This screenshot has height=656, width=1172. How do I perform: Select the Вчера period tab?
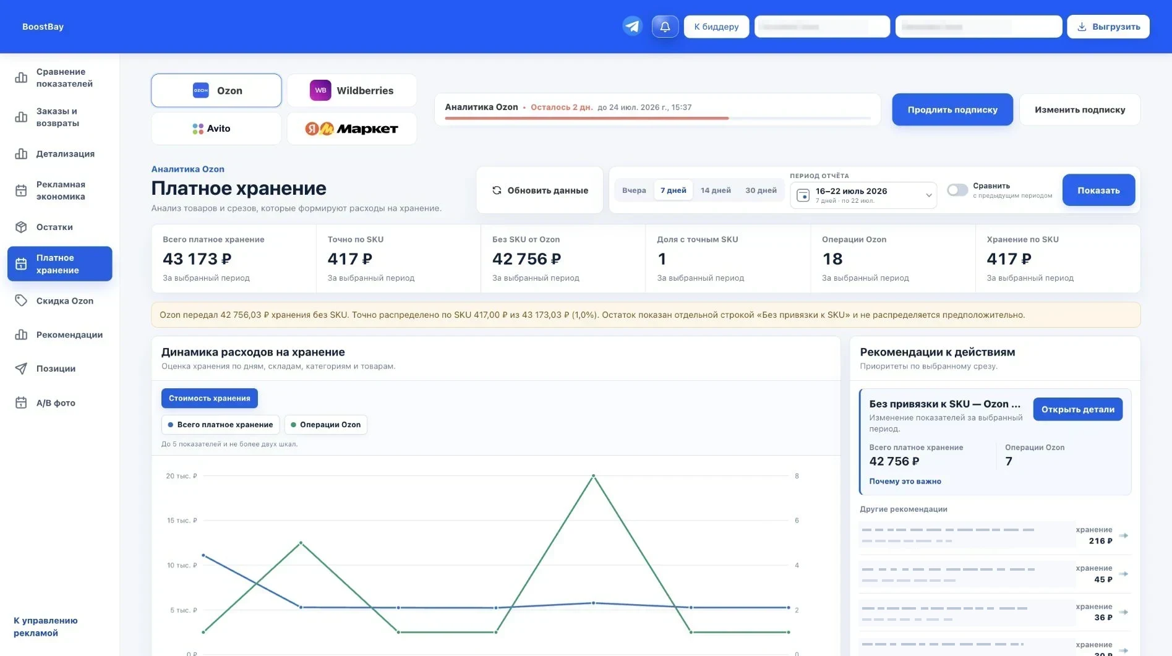(634, 190)
